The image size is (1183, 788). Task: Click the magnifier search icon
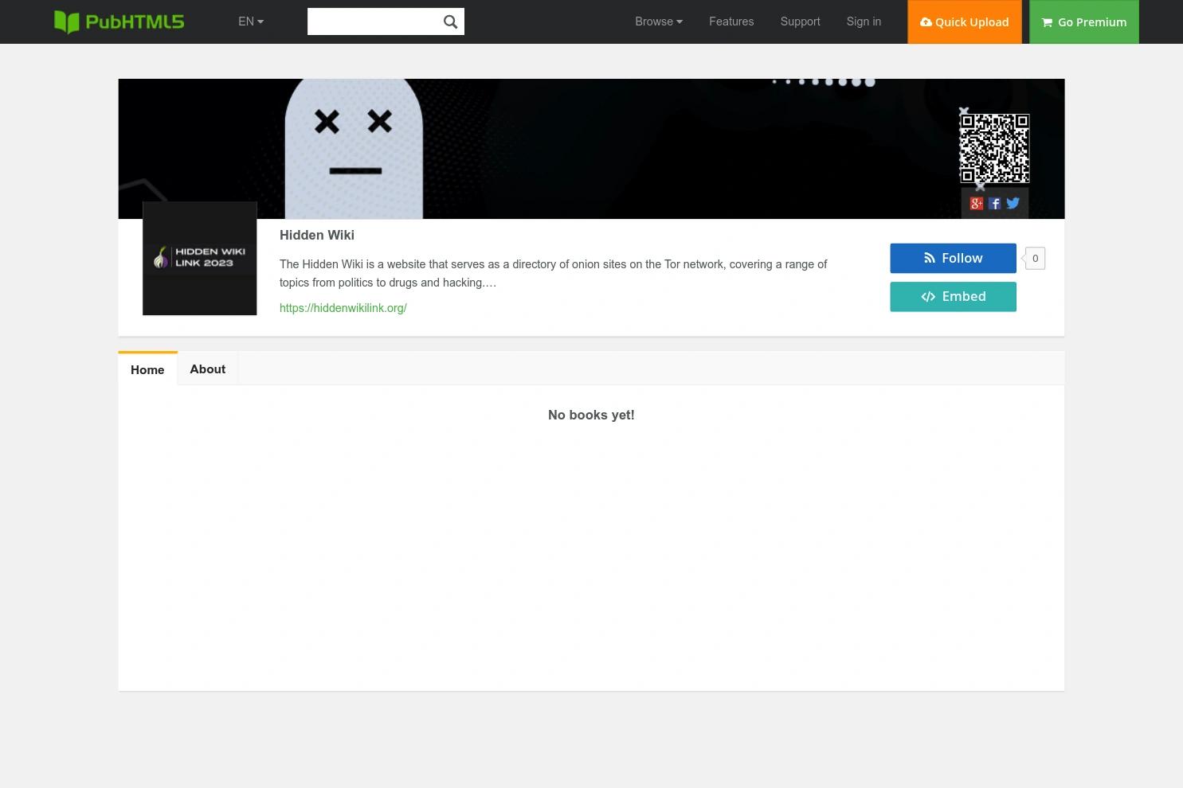pyautogui.click(x=450, y=21)
